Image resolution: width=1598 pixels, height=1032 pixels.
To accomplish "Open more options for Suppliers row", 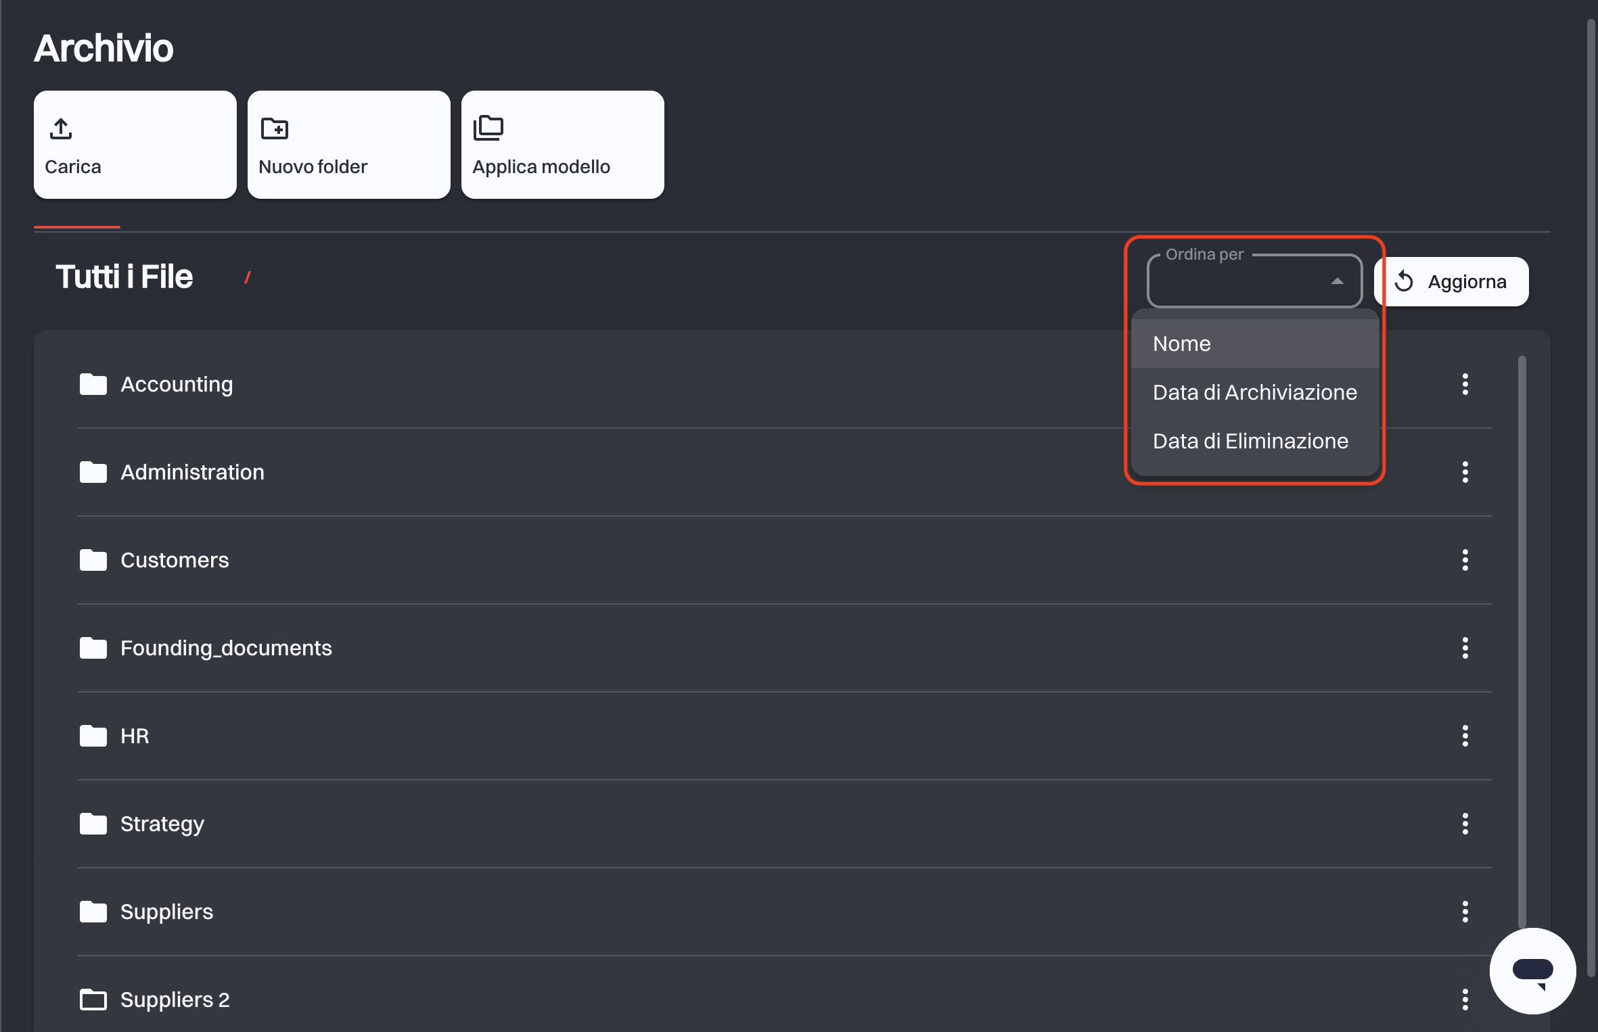I will (1465, 912).
